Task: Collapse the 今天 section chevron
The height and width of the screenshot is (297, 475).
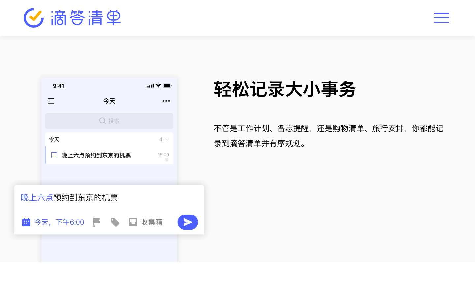Action: pyautogui.click(x=167, y=140)
